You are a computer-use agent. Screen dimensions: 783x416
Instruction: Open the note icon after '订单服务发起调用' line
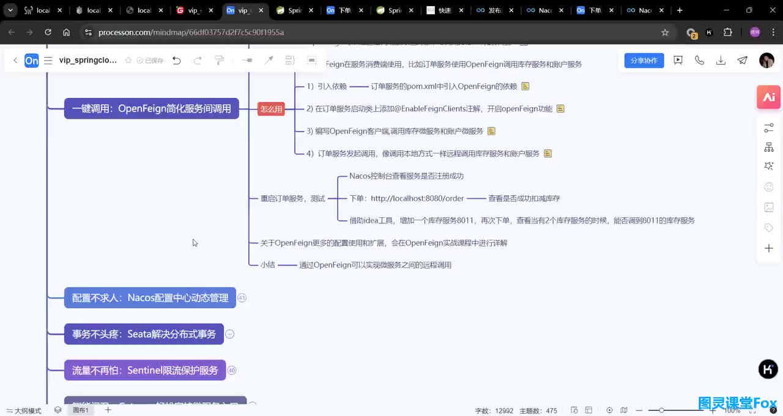pyautogui.click(x=547, y=154)
